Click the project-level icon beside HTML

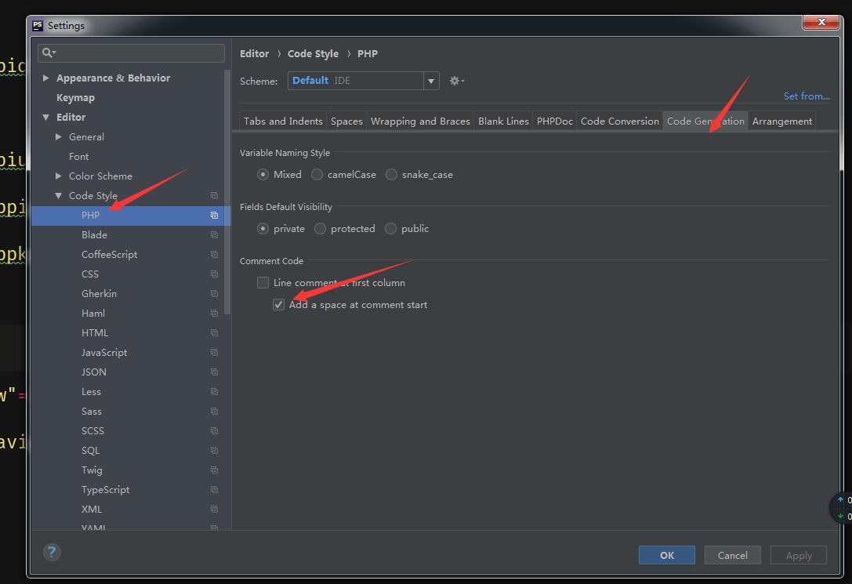[215, 333]
